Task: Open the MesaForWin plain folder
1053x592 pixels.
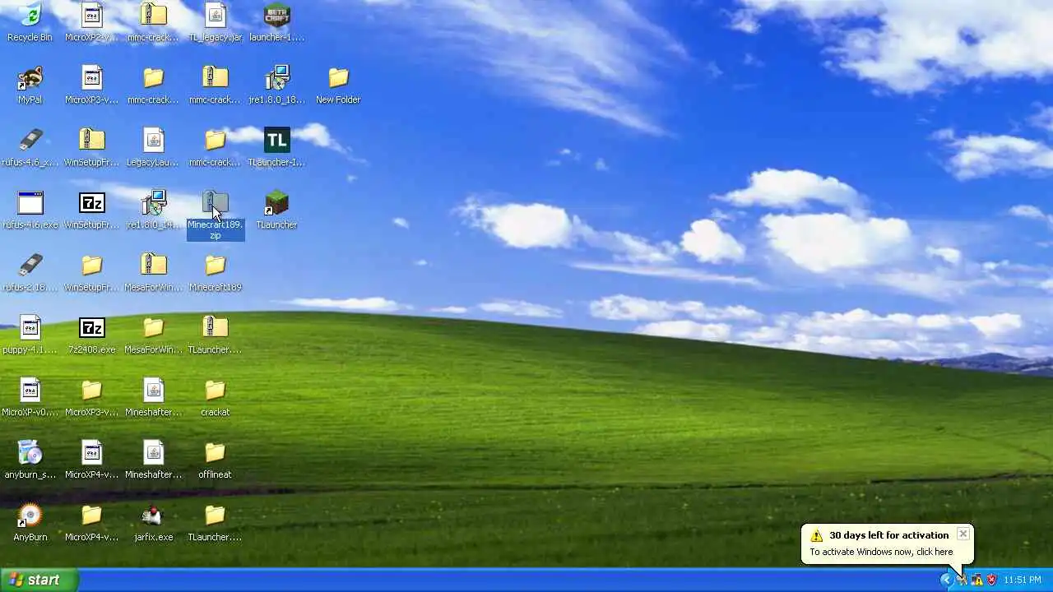Action: pyautogui.click(x=153, y=328)
